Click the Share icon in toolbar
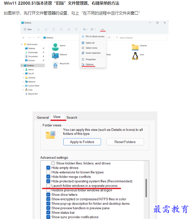 69,29
